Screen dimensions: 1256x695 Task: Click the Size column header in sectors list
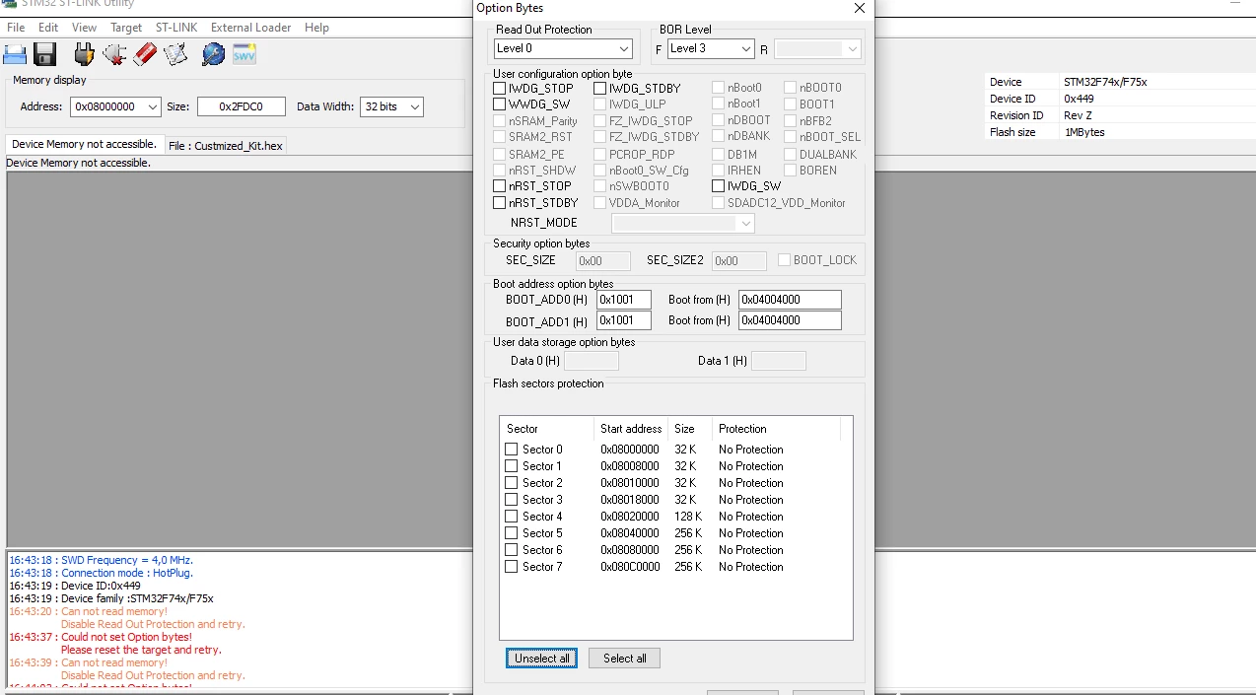tap(690, 429)
